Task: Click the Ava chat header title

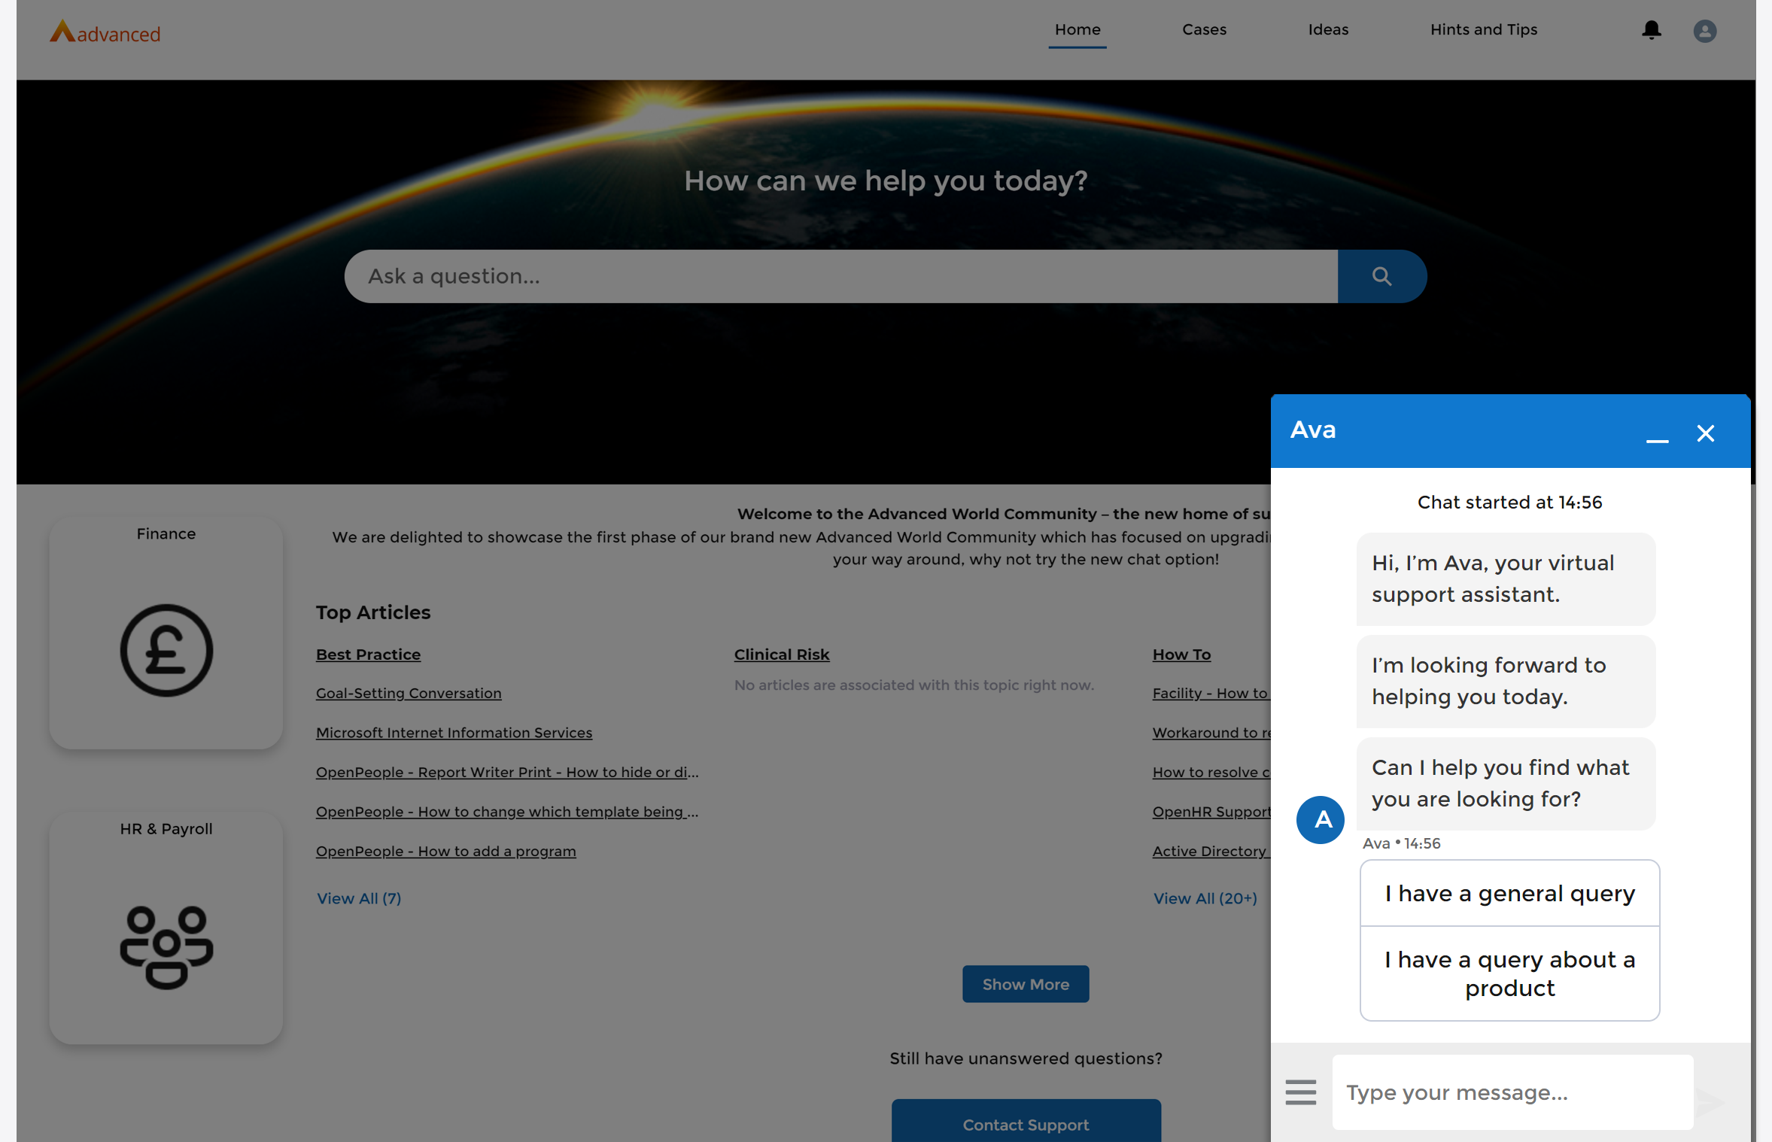Action: (x=1313, y=430)
